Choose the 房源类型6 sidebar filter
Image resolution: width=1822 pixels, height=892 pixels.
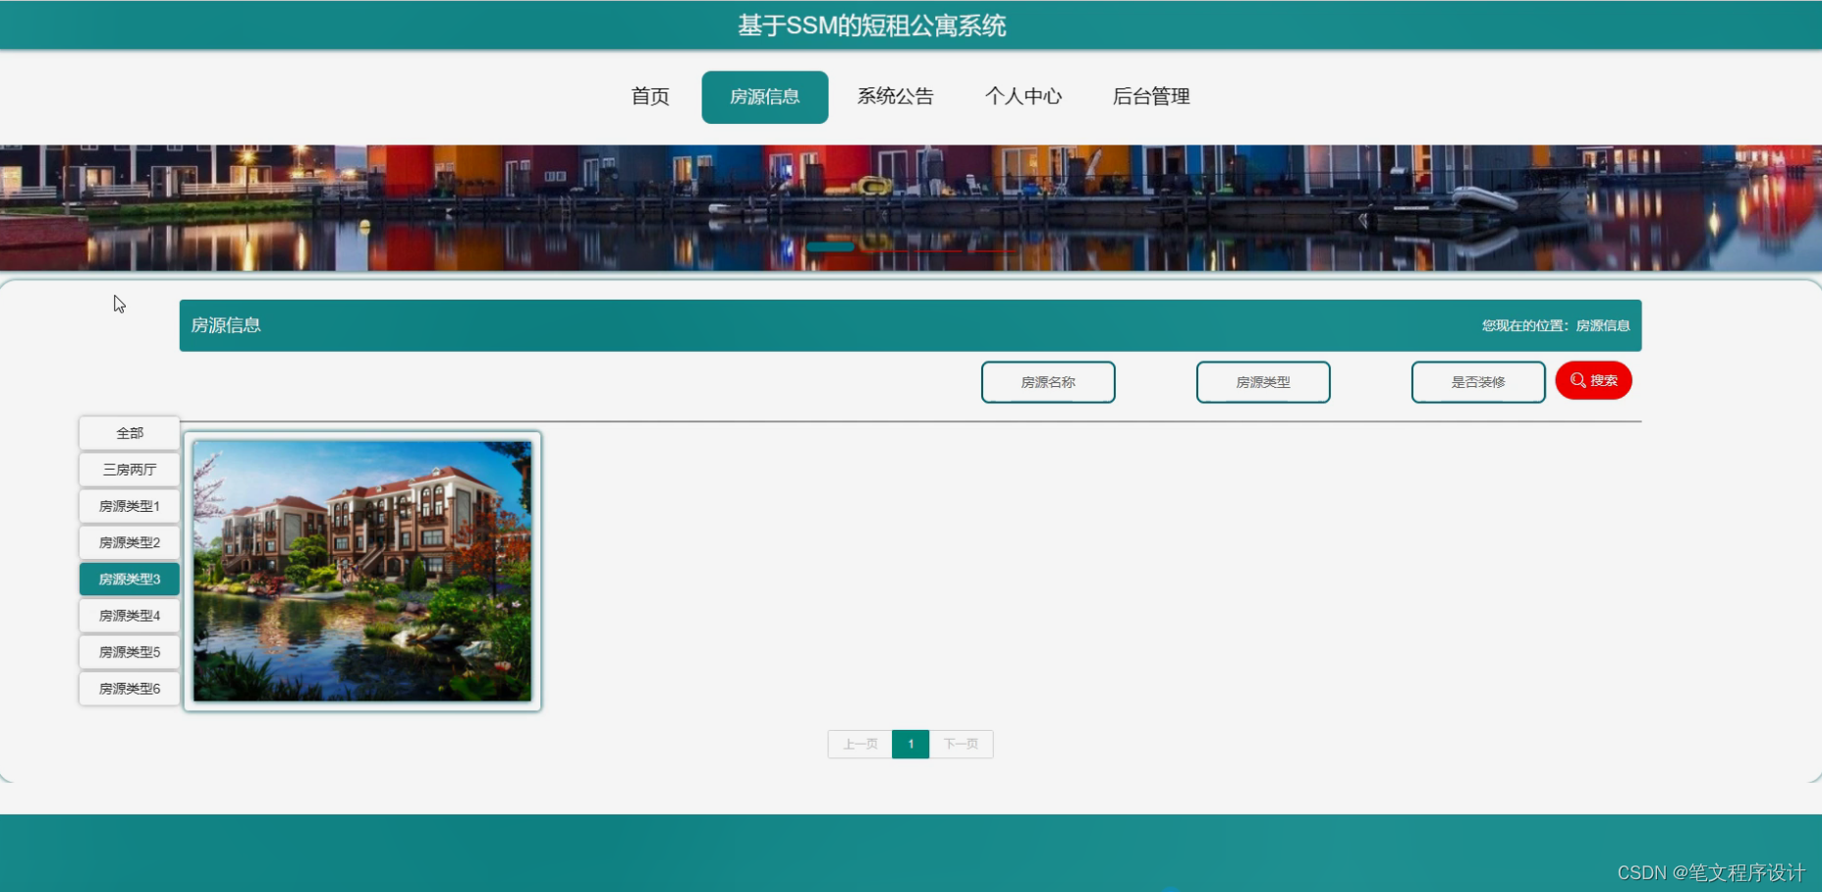click(129, 688)
